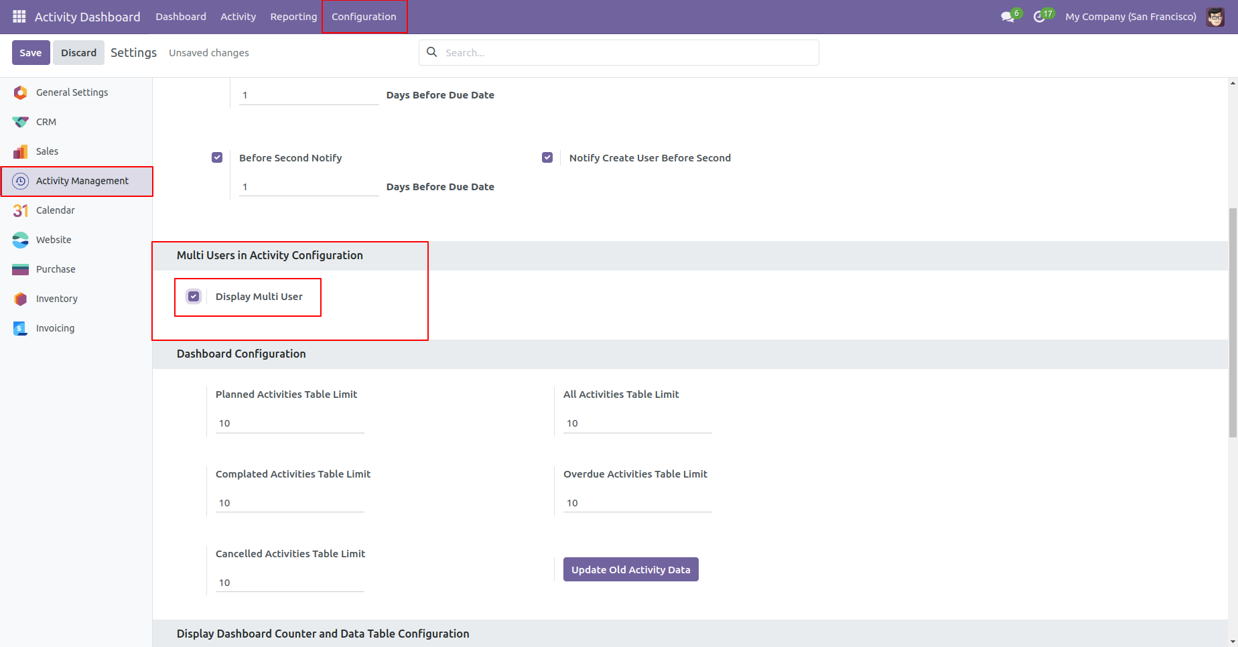The image size is (1238, 647).
Task: Click the Sales bar chart icon
Action: tap(21, 151)
